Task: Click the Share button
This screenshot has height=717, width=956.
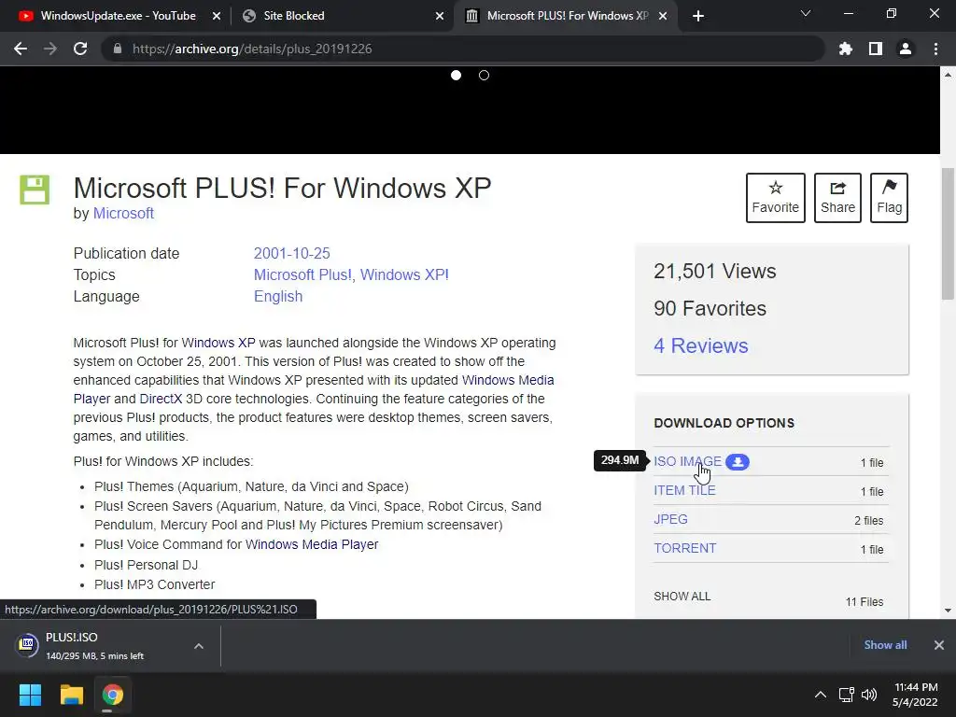Action: [x=837, y=198]
